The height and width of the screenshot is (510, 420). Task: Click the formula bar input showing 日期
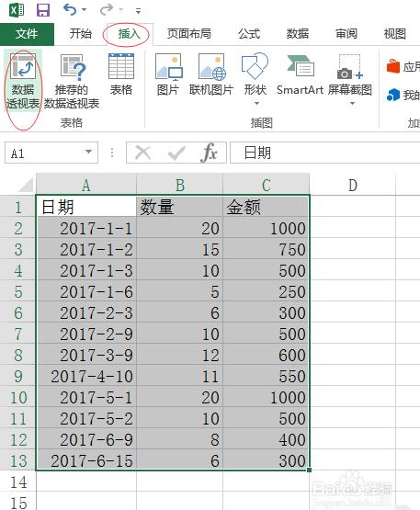click(x=324, y=153)
